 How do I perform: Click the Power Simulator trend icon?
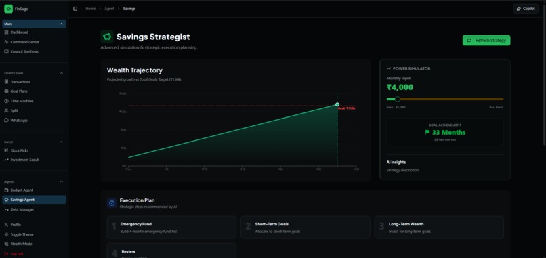tap(389, 69)
